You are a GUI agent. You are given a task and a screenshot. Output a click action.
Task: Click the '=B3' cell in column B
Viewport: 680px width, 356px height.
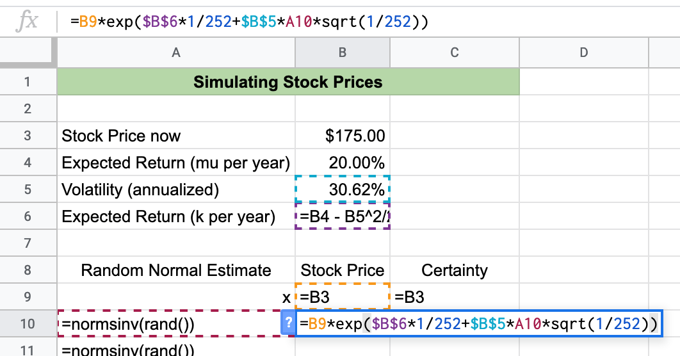click(343, 296)
